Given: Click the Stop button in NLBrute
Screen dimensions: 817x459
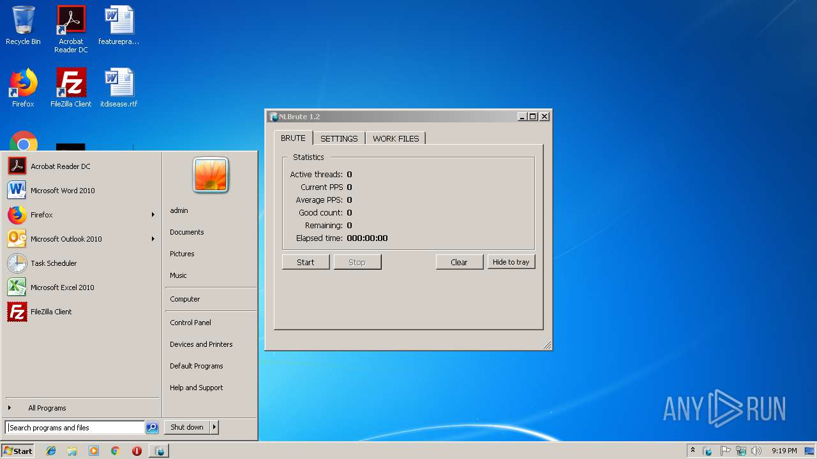Looking at the screenshot, I should pos(357,262).
